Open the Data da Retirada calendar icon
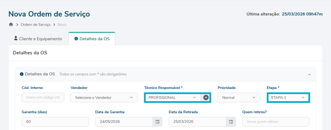 231,122
